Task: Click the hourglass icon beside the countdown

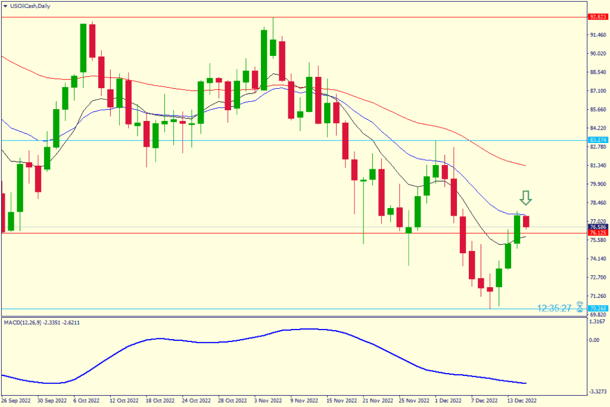Action: pyautogui.click(x=580, y=308)
